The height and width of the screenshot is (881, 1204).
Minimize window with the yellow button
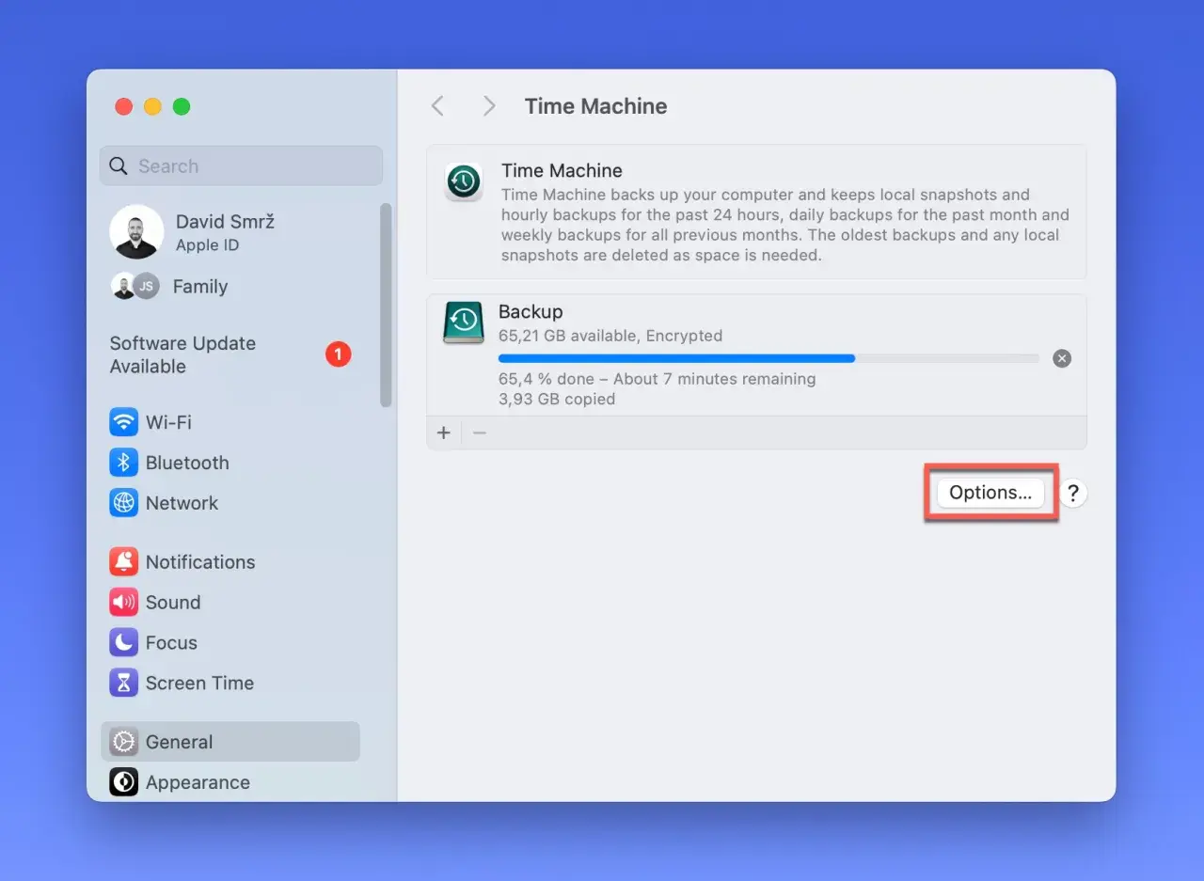click(x=152, y=106)
